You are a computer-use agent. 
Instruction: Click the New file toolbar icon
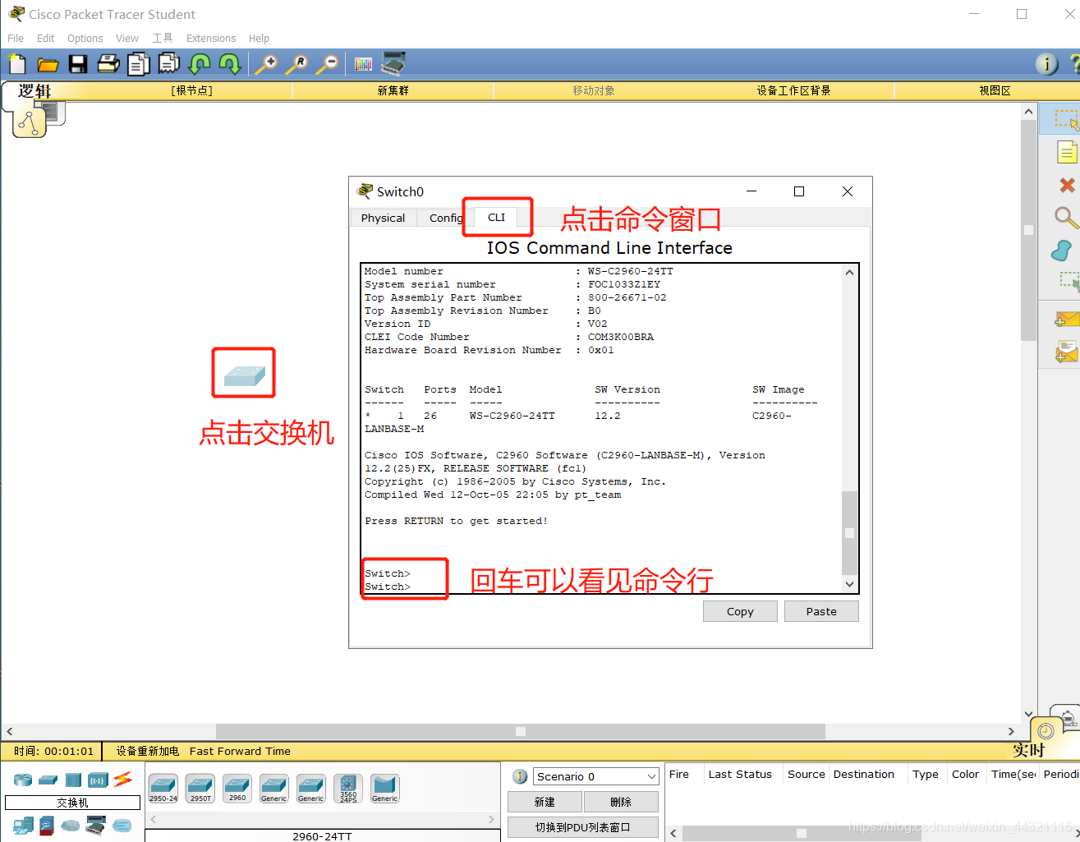(17, 64)
